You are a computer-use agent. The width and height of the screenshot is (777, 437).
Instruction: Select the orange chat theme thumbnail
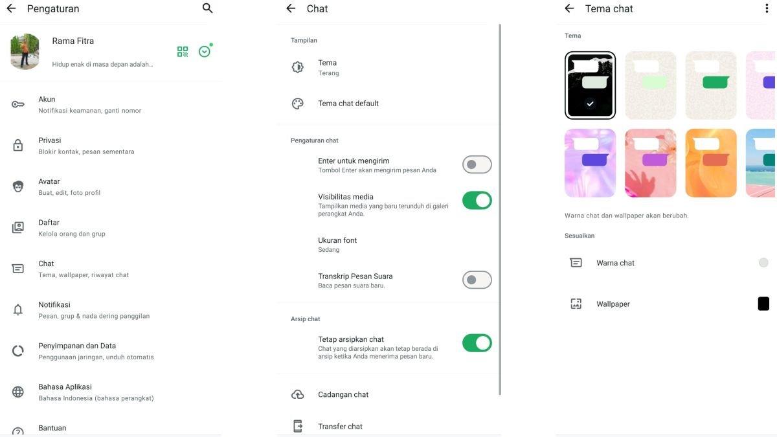coord(711,162)
